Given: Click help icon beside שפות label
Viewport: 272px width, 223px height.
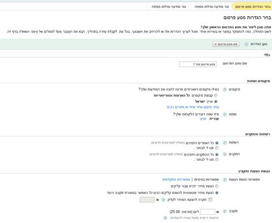Looking at the screenshot, I should 224,114.
